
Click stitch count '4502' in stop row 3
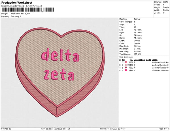tap(131, 68)
